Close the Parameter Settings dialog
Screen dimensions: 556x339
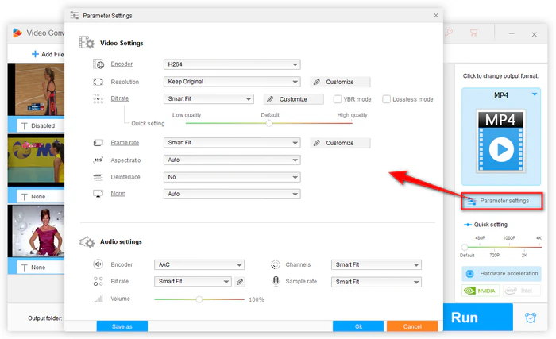pyautogui.click(x=436, y=15)
